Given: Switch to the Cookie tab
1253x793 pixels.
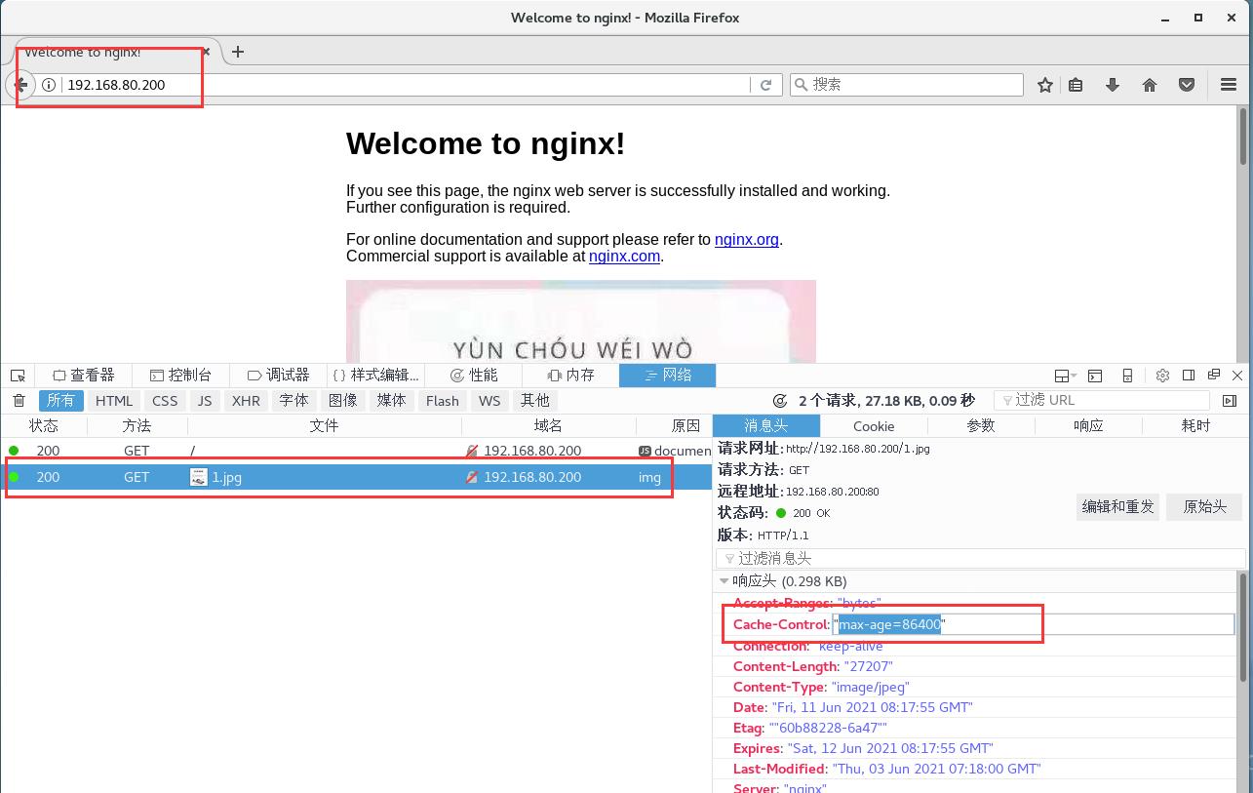Looking at the screenshot, I should (874, 426).
